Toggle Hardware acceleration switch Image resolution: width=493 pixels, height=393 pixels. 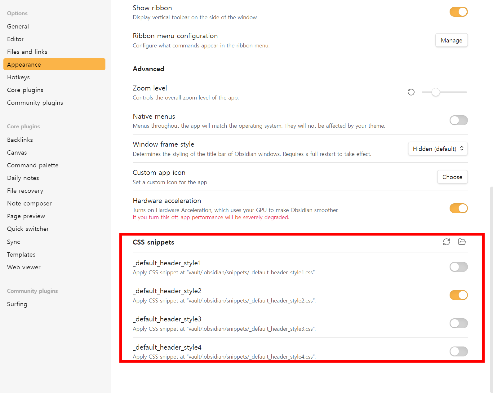459,208
